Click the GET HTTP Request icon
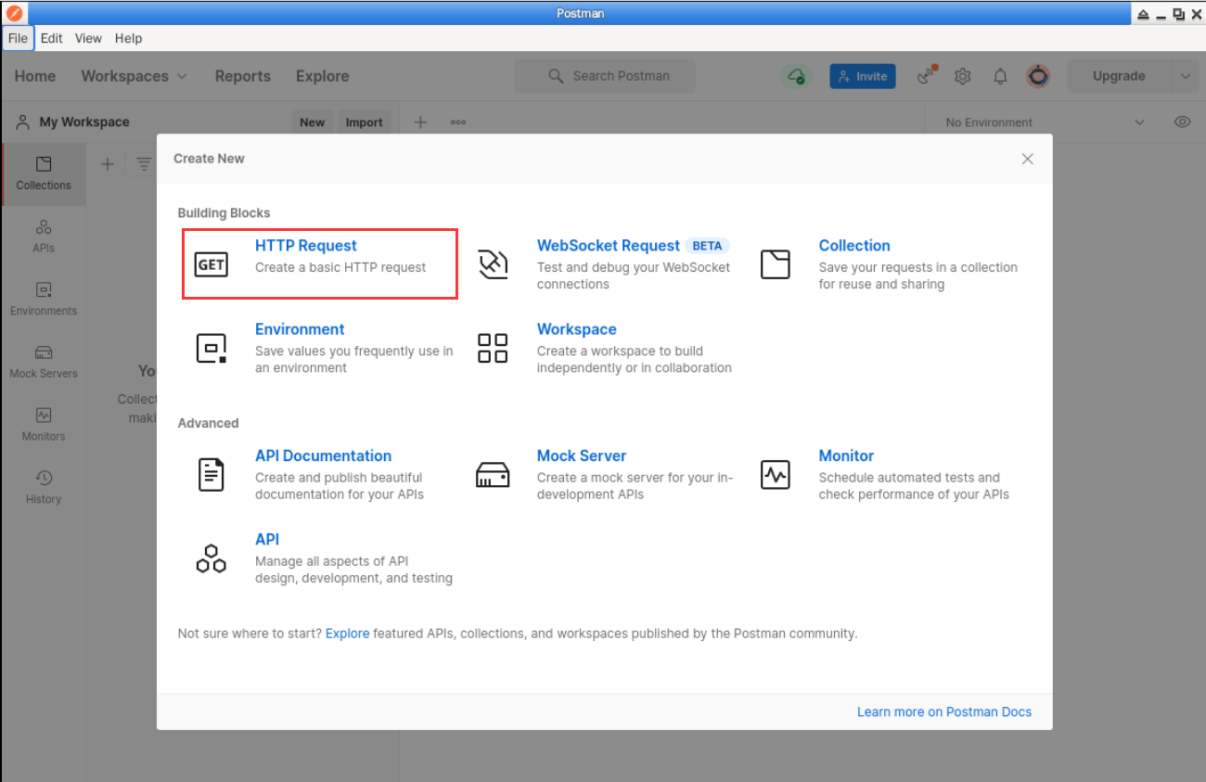 [x=212, y=264]
